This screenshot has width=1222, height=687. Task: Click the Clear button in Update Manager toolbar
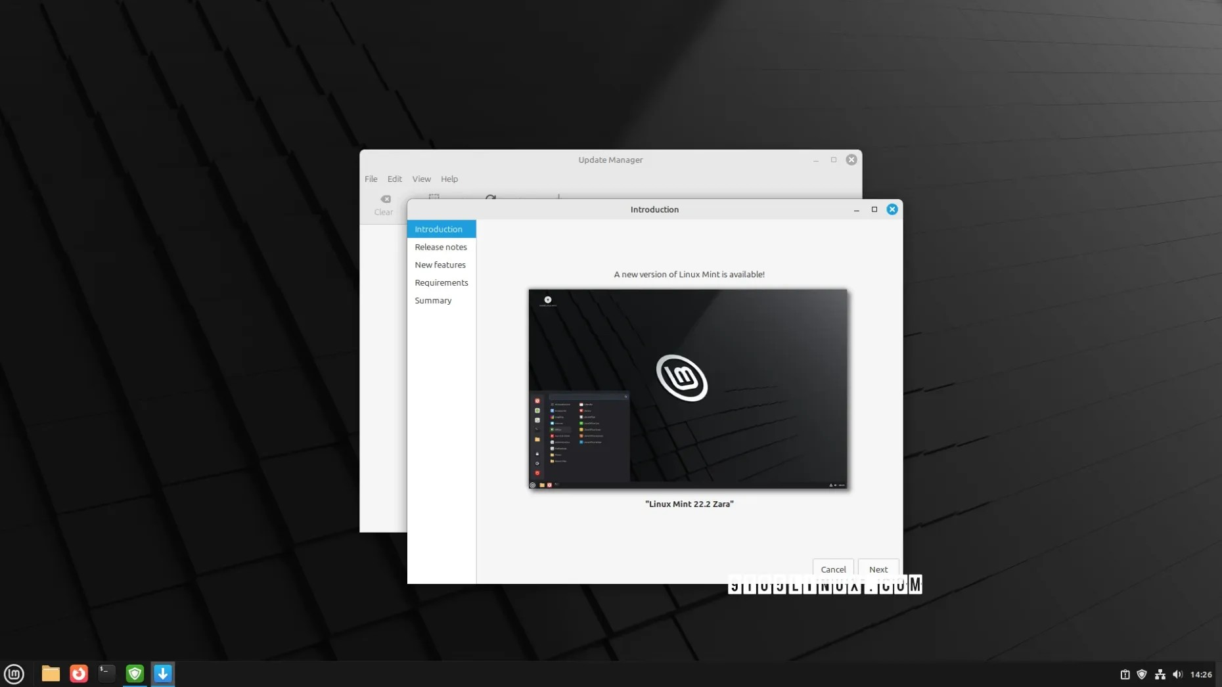pos(384,204)
